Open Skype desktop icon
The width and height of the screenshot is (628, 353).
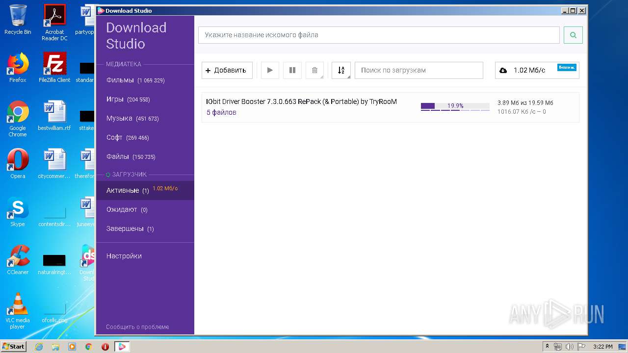point(18,212)
